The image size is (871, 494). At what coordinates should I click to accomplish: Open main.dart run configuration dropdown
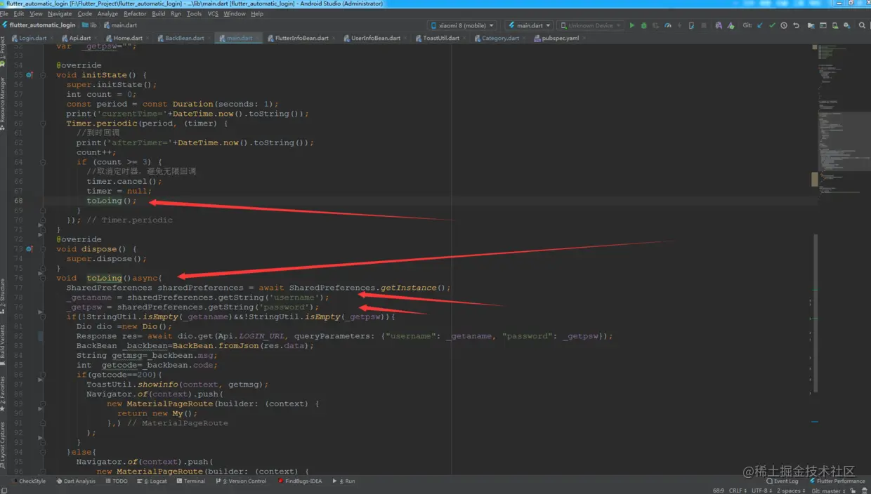(x=529, y=25)
